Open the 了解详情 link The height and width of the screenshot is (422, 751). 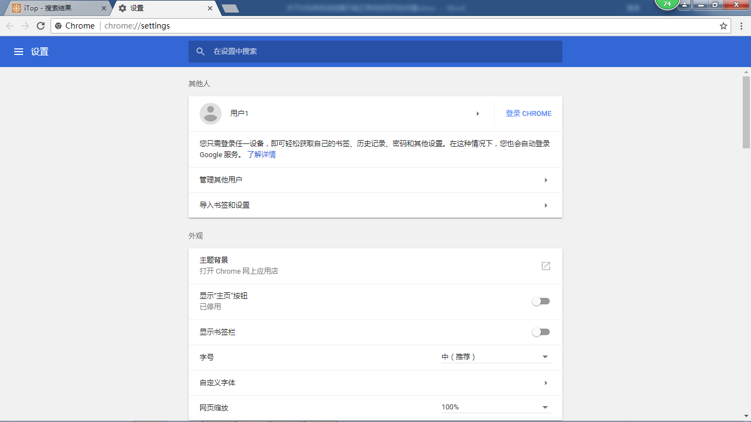262,154
